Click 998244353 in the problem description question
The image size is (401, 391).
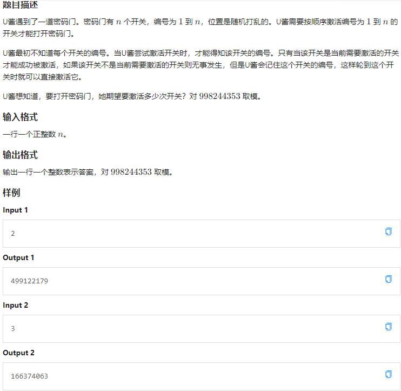(220, 96)
